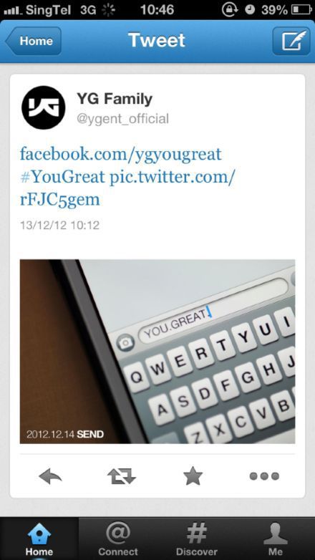Image resolution: width=315 pixels, height=560 pixels.
Task: Retweet the YG Family tweet
Action: (x=122, y=476)
